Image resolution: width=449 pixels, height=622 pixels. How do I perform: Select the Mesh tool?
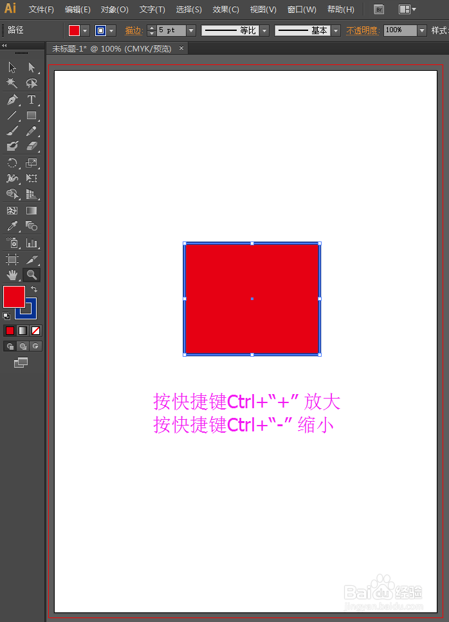12,211
